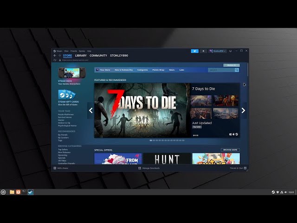Viewport: 297px width, 223px height.
Task: Click the padlock icon beside the store URL
Action: coord(60,60)
